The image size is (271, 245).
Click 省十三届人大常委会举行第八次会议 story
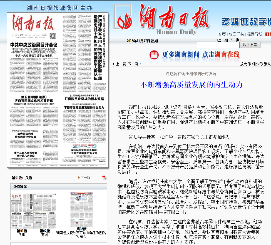tap(26, 154)
